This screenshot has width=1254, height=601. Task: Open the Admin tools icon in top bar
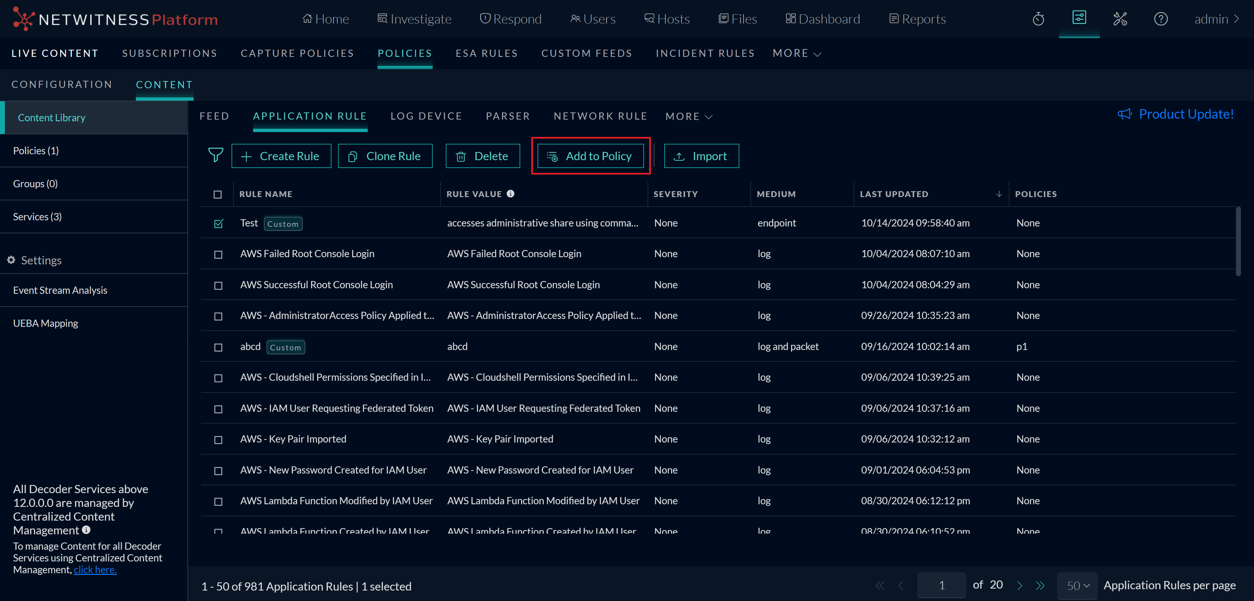[x=1120, y=19]
